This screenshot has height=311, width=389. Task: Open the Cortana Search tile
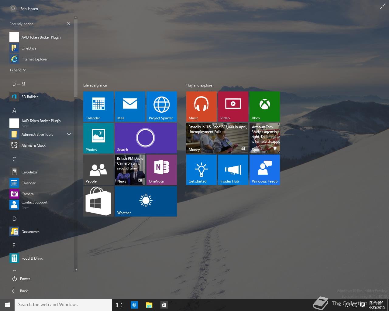pyautogui.click(x=146, y=138)
